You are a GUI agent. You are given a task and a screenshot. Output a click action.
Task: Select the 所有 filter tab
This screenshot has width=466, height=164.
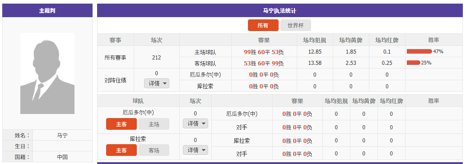263,25
